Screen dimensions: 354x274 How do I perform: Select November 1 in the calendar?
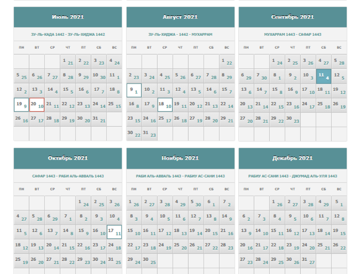tap(134, 203)
